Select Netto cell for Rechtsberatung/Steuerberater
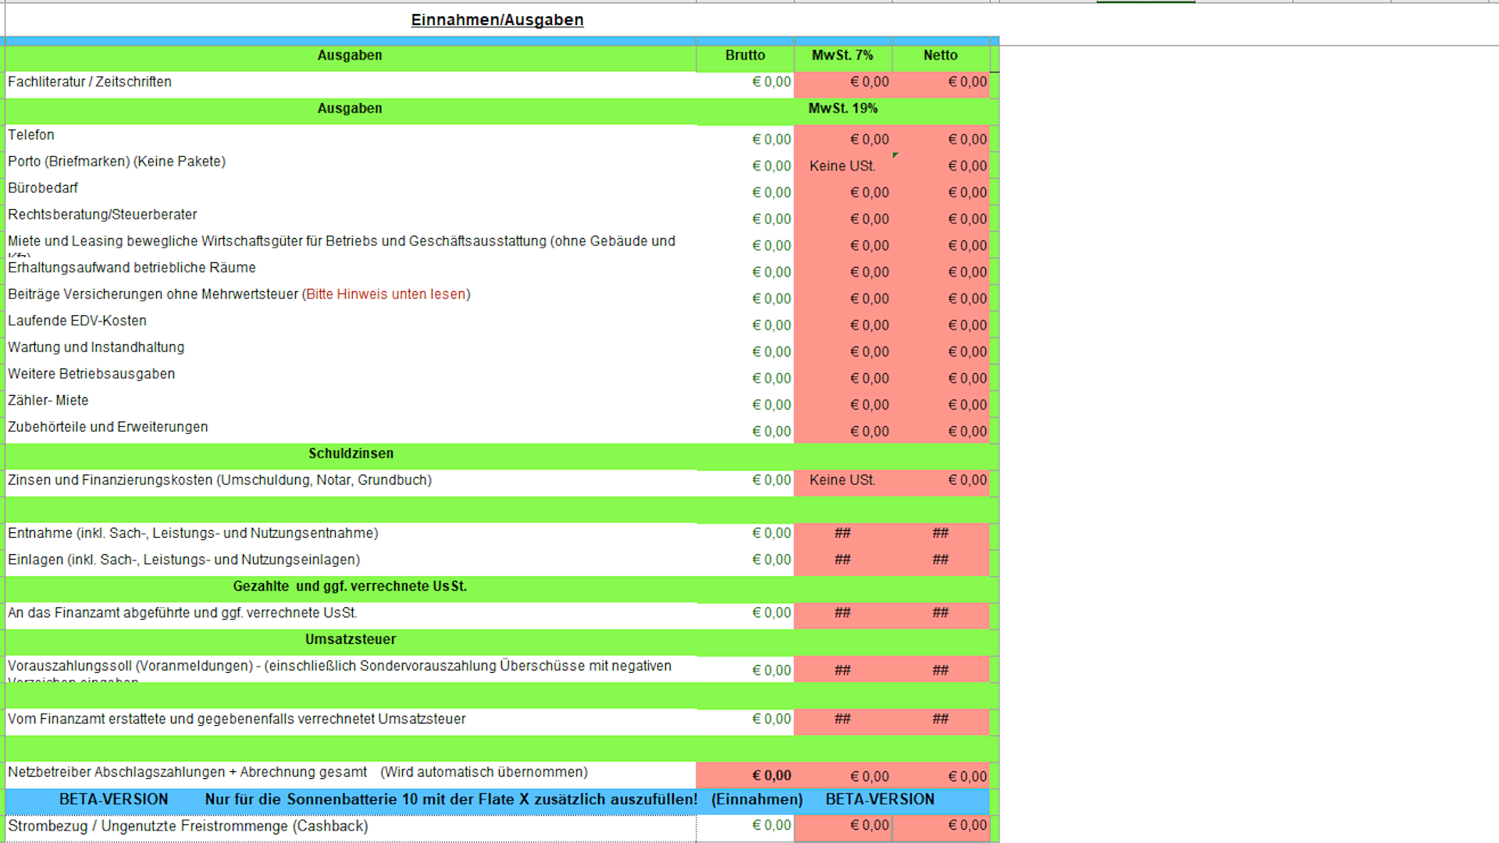The height and width of the screenshot is (843, 1499). [941, 219]
